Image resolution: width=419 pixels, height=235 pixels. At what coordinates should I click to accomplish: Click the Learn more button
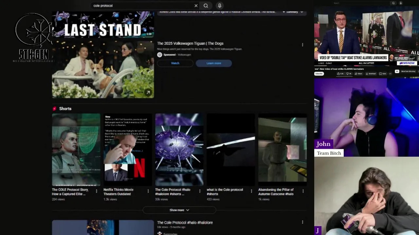[x=214, y=63]
